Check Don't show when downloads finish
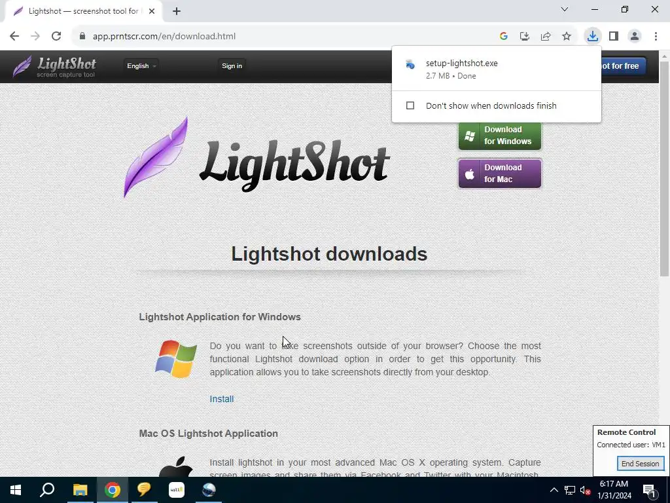Image resolution: width=670 pixels, height=503 pixels. click(x=410, y=105)
